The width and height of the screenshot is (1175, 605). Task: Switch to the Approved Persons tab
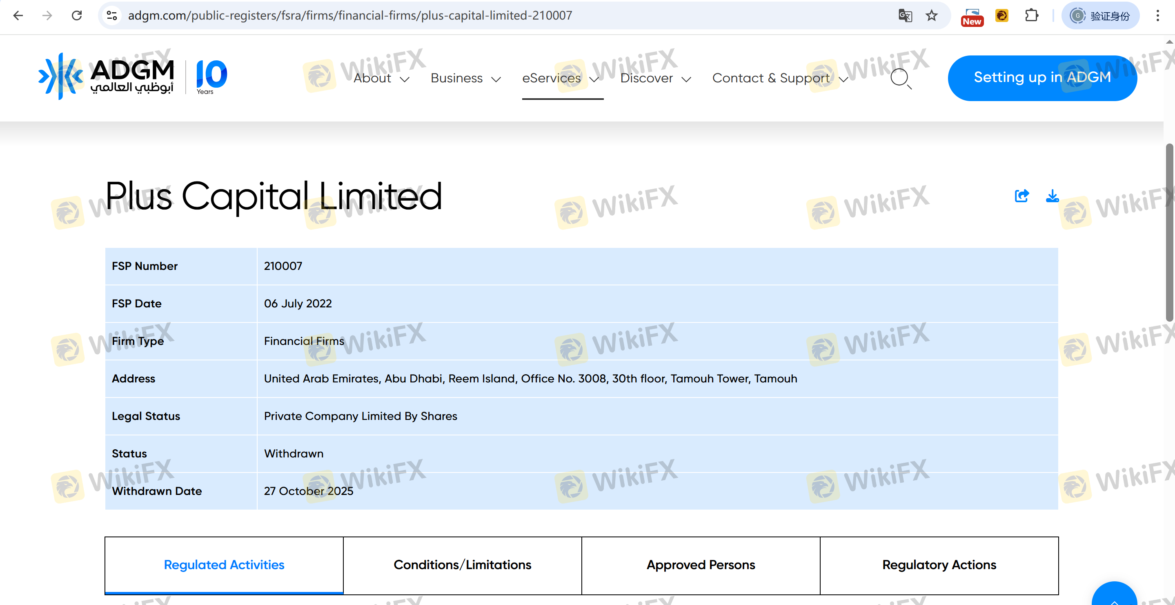tap(701, 565)
